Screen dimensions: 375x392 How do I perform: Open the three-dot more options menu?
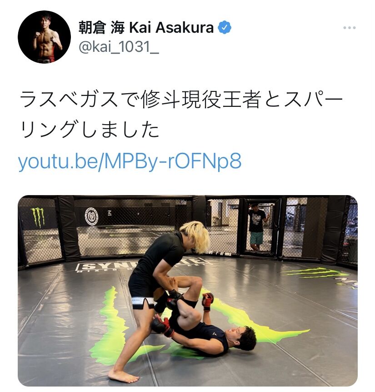[349, 28]
